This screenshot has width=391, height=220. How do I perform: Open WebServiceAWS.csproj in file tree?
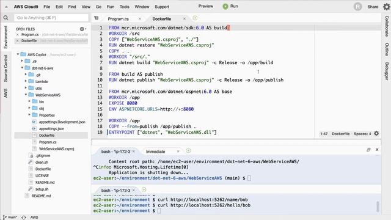pyautogui.click(x=56, y=148)
